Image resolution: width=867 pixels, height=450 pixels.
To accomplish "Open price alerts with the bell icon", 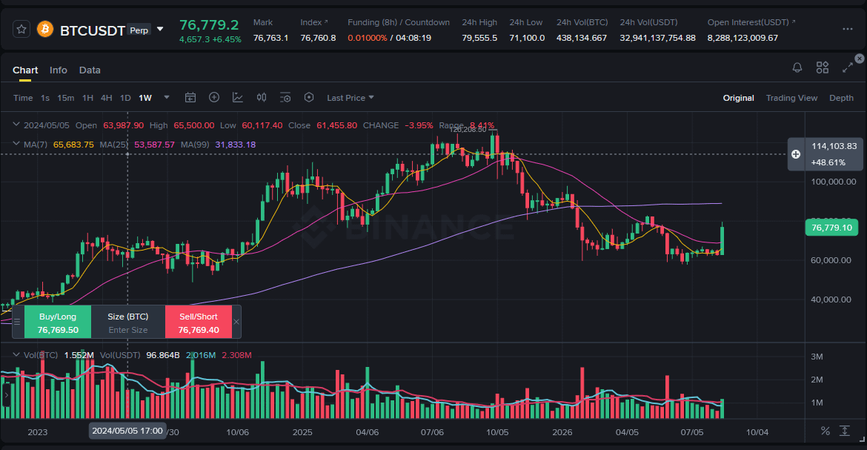I will 797,67.
